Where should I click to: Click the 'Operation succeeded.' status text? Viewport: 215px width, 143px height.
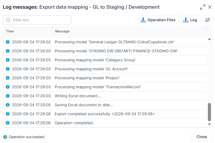(27, 137)
